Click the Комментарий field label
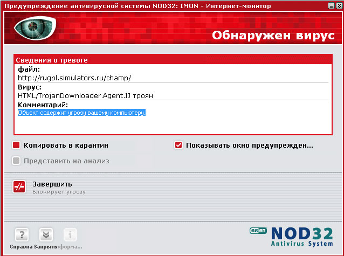Image resolution: width=344 pixels, height=256 pixels. click(43, 104)
